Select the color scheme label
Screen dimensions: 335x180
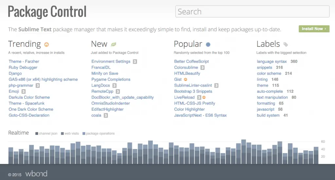point(269,74)
